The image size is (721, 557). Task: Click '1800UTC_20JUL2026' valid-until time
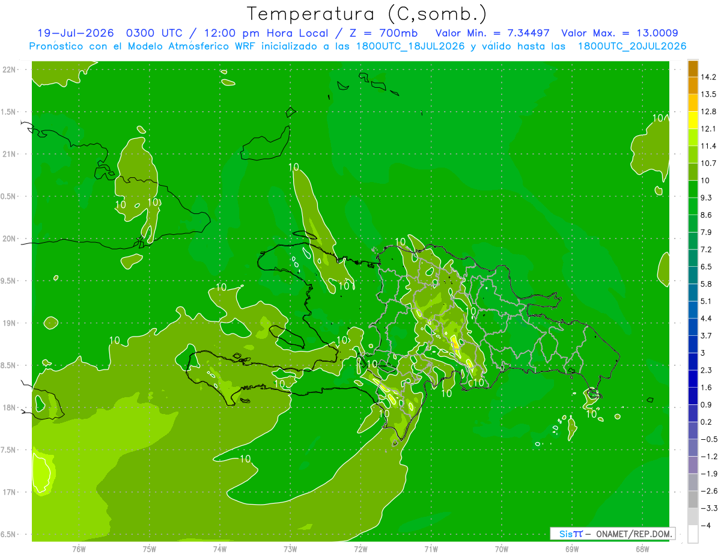point(632,46)
